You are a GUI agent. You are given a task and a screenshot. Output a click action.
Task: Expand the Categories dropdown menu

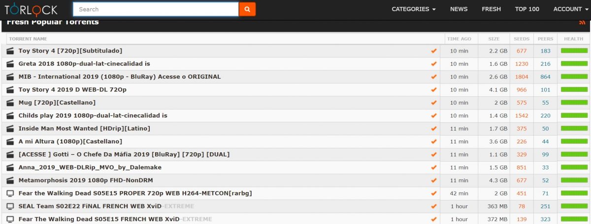click(x=413, y=9)
